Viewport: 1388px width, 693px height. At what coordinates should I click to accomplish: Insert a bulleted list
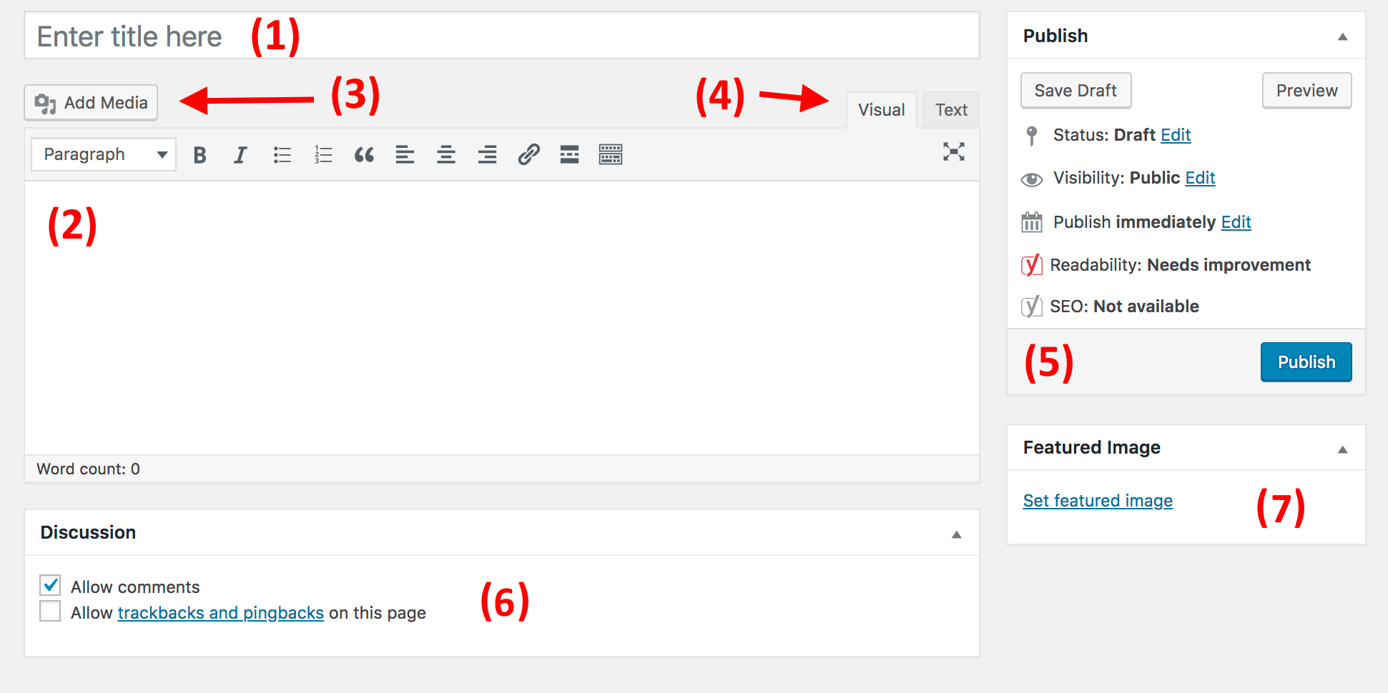[282, 154]
